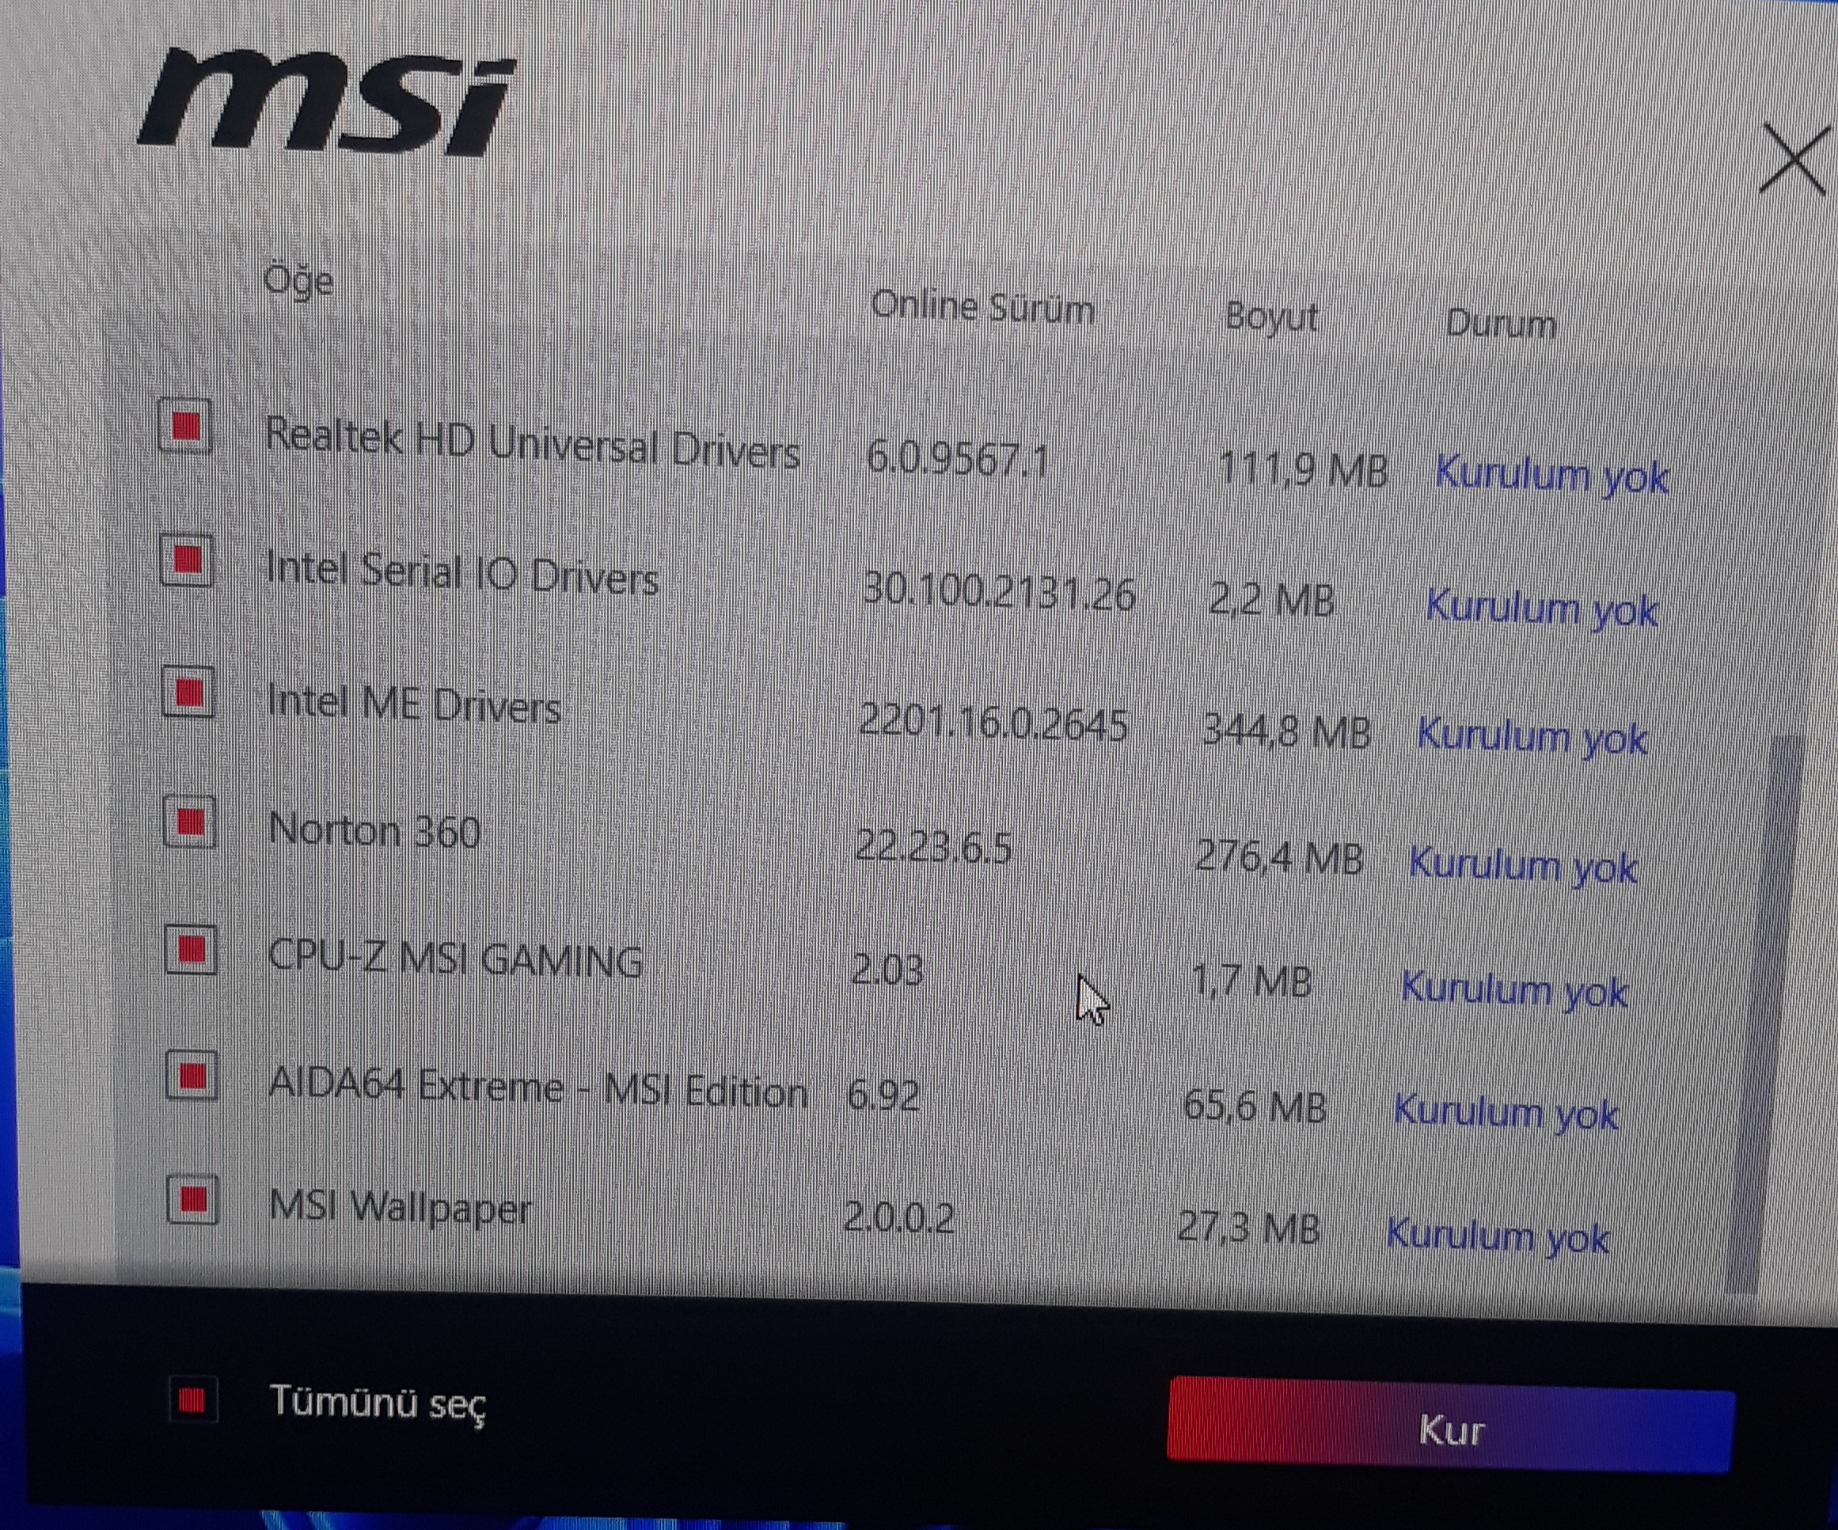The width and height of the screenshot is (1838, 1530).
Task: Click the Öğe column header
Action: pos(298,282)
